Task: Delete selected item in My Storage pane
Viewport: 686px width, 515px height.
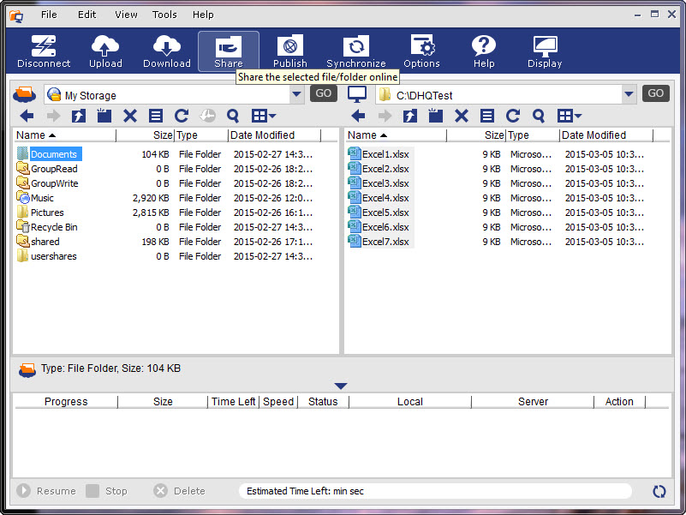Action: 130,116
